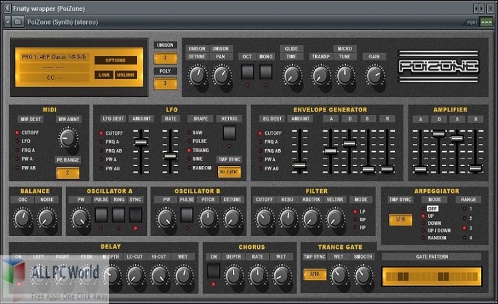Enable the MONO switch
The image size is (498, 304).
click(x=266, y=72)
